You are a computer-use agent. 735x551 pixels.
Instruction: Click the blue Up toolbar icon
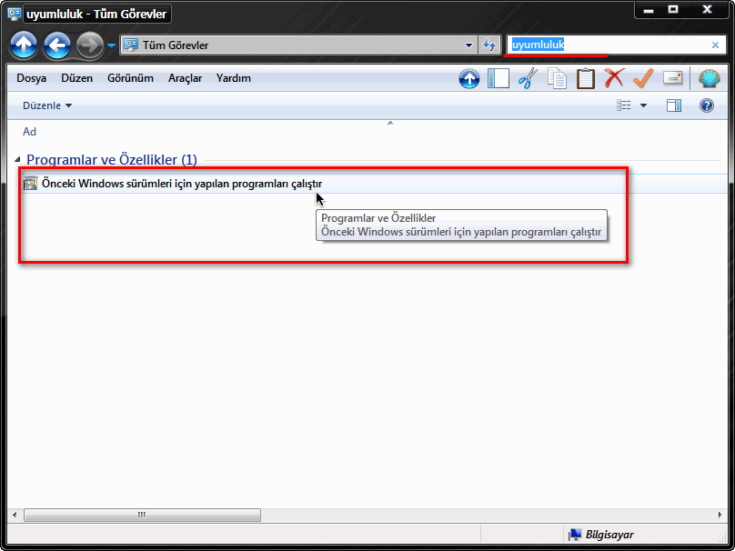[x=469, y=79]
